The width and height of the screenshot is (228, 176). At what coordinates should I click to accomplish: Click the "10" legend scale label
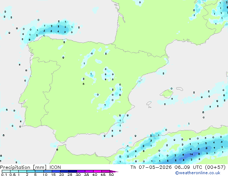(45, 175)
